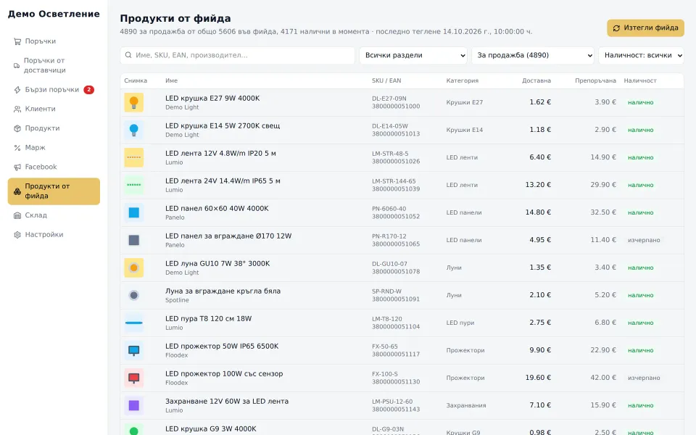
Task: Click the megaphone icon beside Facebook
Action: (17, 167)
